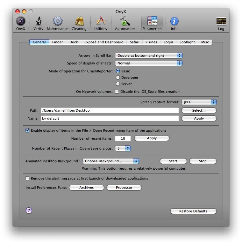This screenshot has width=242, height=244.
Task: Switch to Exposé and Dashboard tab
Action: (x=104, y=42)
